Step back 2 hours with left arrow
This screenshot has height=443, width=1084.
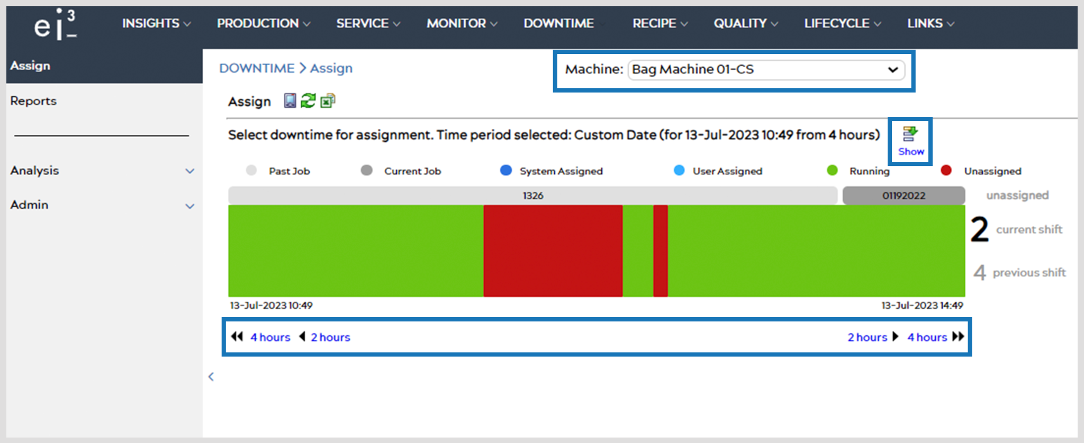tap(302, 337)
